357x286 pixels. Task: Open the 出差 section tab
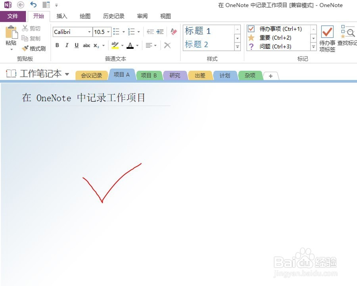(200, 75)
